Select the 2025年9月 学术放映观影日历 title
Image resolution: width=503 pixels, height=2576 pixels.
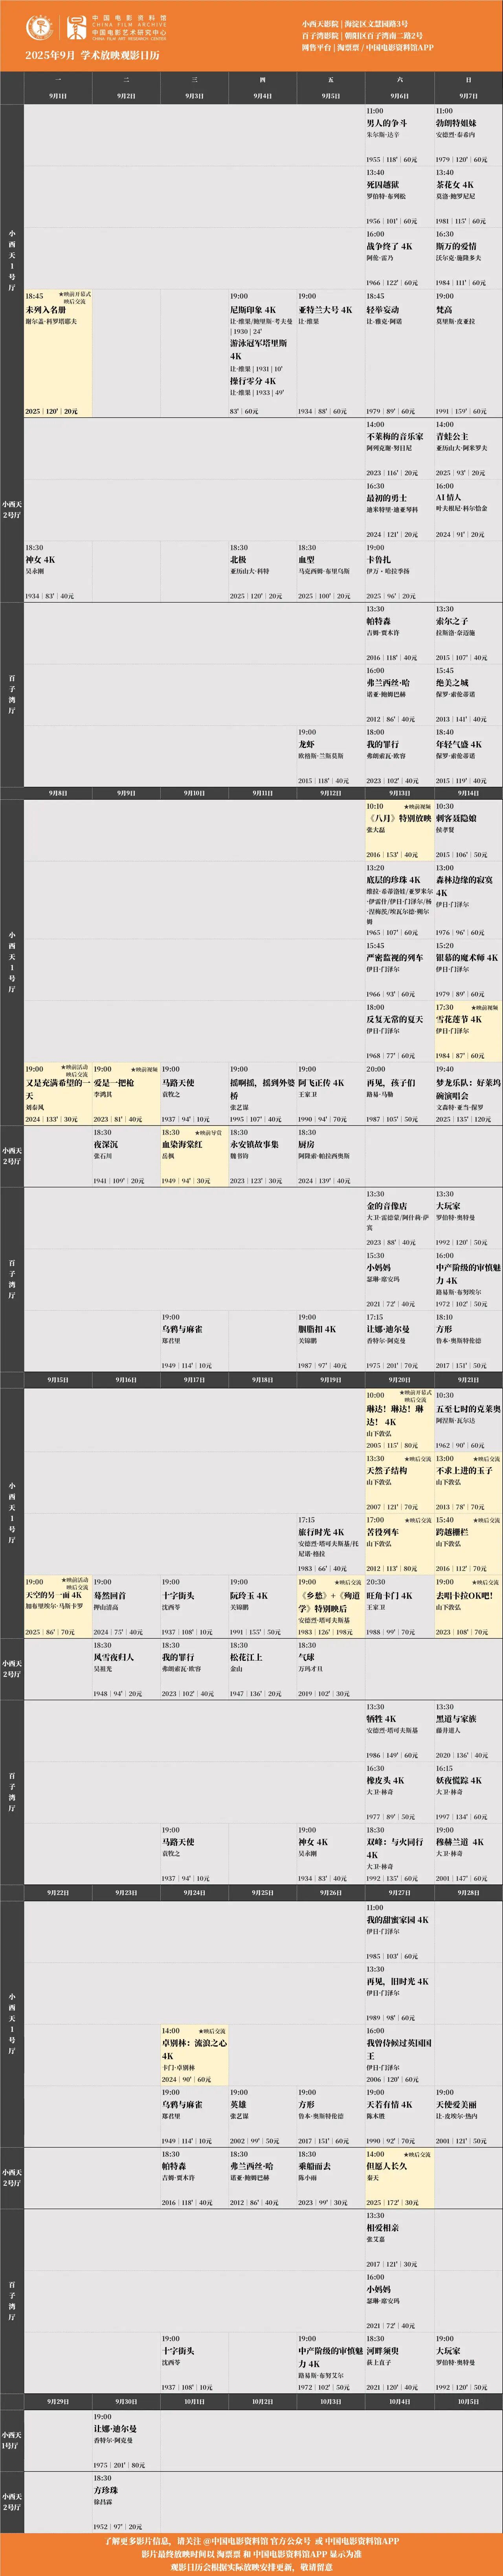92,56
